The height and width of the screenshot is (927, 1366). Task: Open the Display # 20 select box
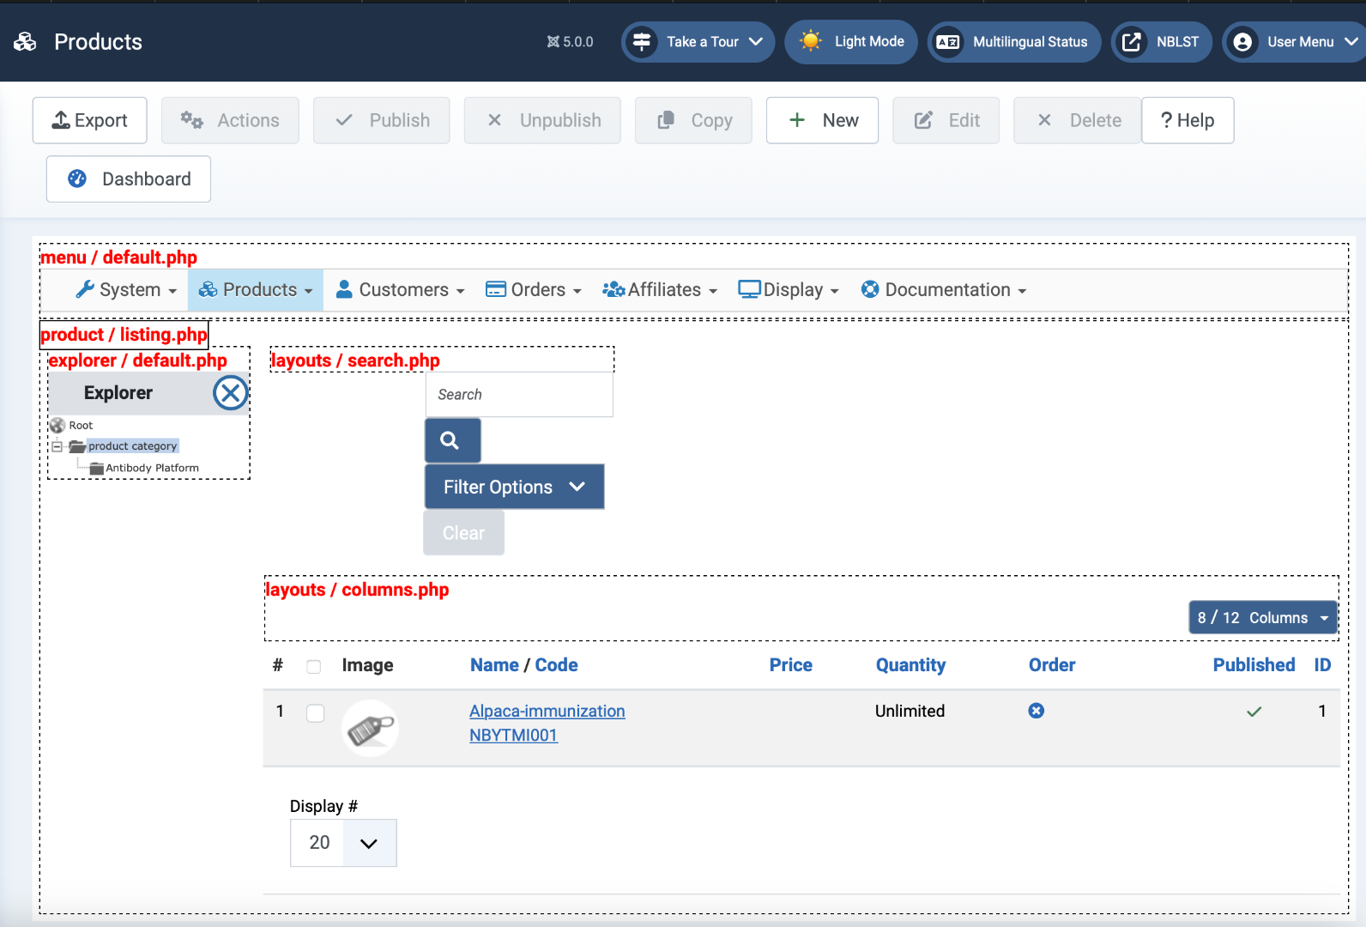[x=343, y=843]
